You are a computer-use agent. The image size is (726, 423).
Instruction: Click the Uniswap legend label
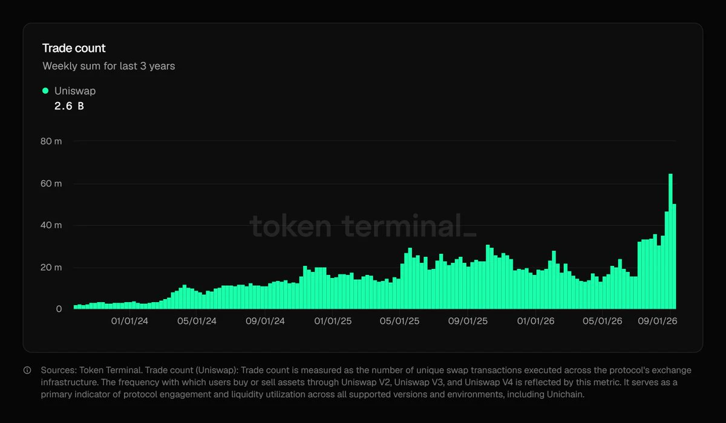tap(75, 91)
